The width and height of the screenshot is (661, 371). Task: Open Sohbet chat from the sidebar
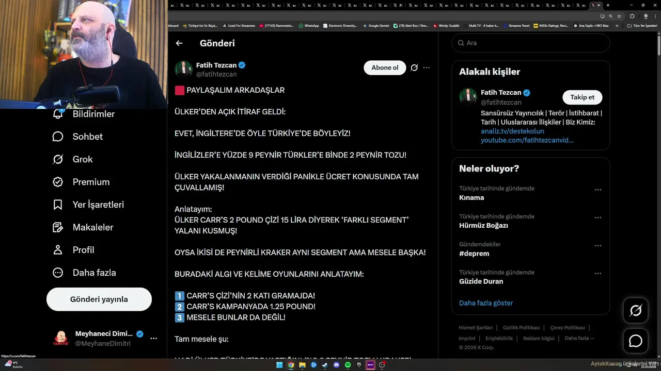point(77,137)
